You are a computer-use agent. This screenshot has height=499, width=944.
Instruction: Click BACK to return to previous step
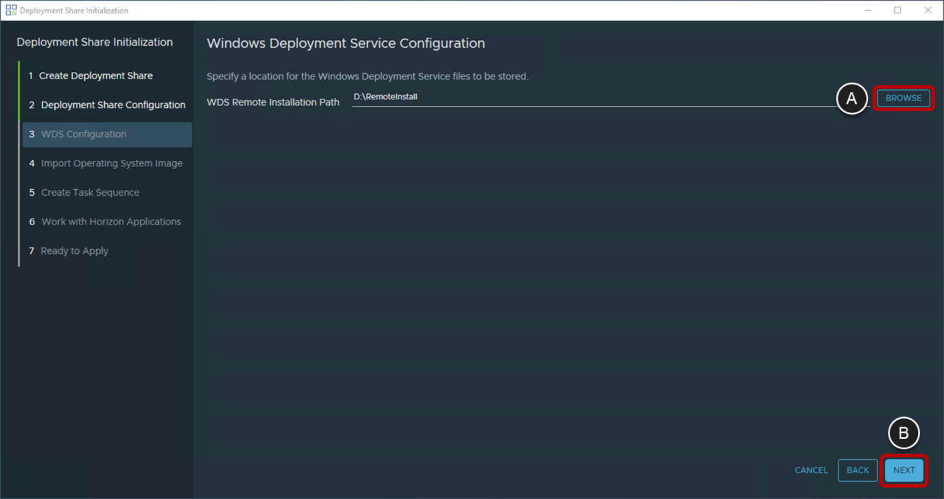857,470
